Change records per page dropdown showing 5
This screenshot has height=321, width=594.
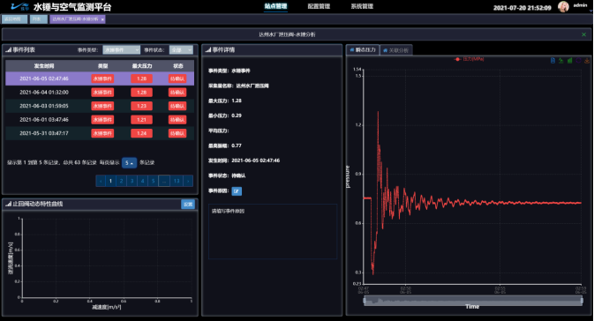click(129, 163)
